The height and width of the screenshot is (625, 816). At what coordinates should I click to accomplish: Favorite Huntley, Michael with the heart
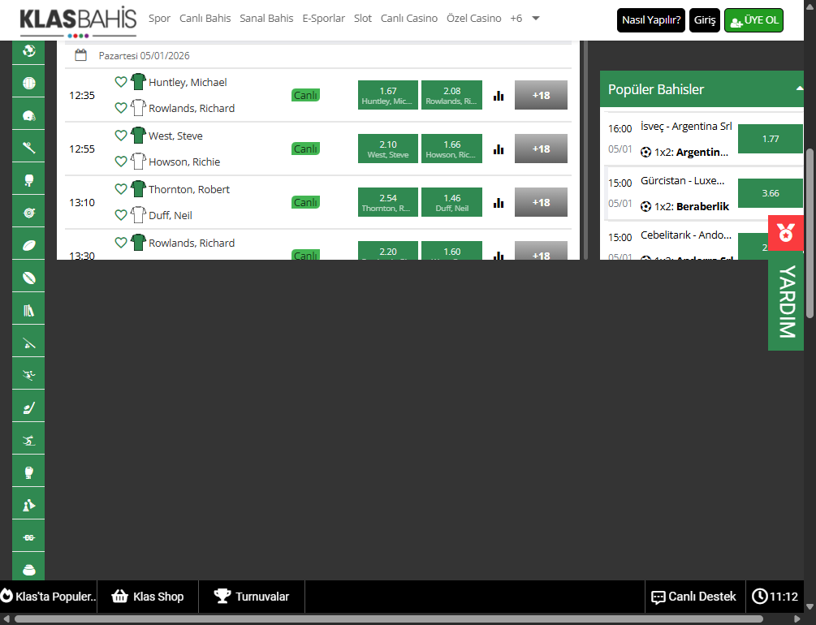point(121,82)
